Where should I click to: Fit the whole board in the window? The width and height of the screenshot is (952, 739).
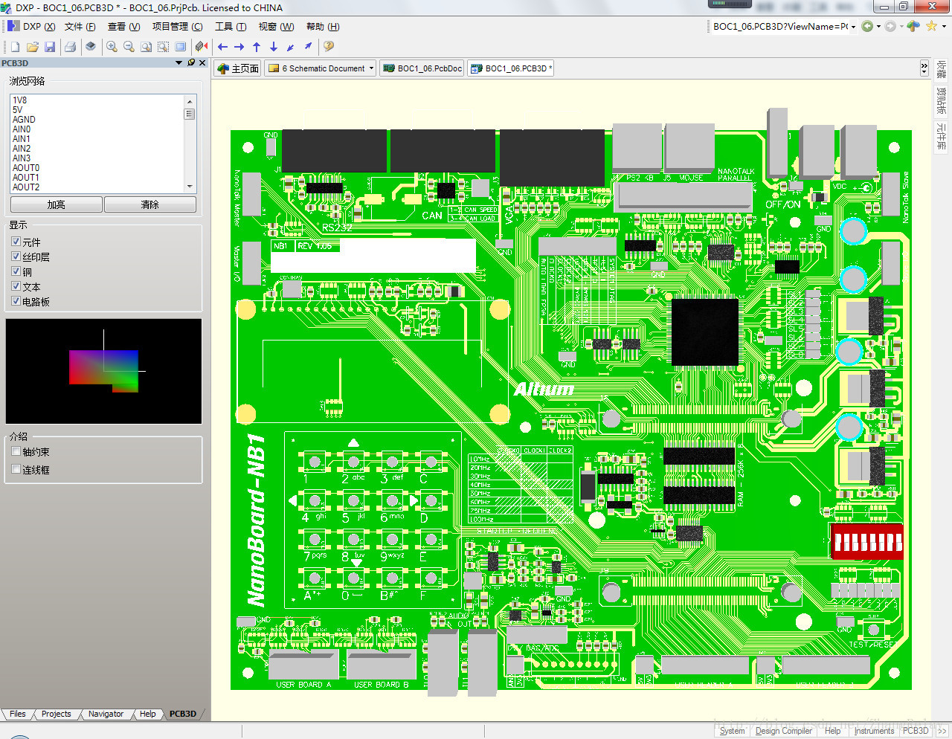[181, 47]
